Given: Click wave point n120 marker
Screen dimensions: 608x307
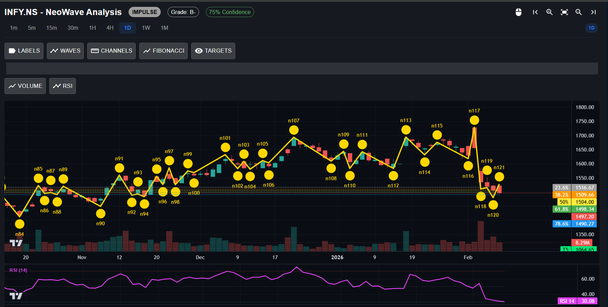Looking at the screenshot, I should pyautogui.click(x=493, y=205).
